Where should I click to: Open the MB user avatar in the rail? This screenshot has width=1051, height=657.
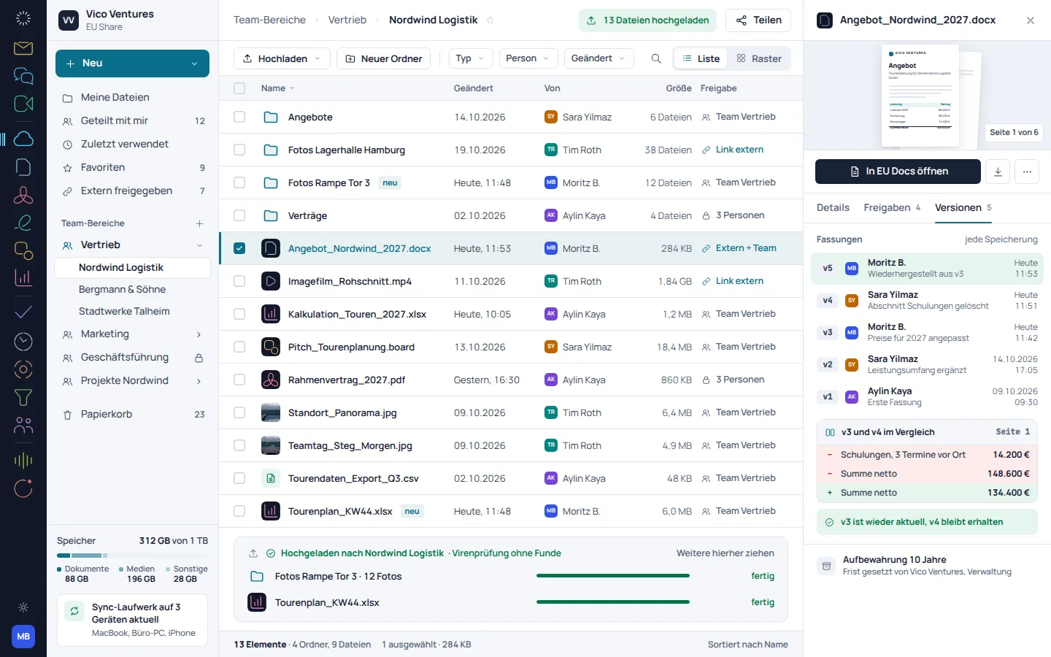23,637
